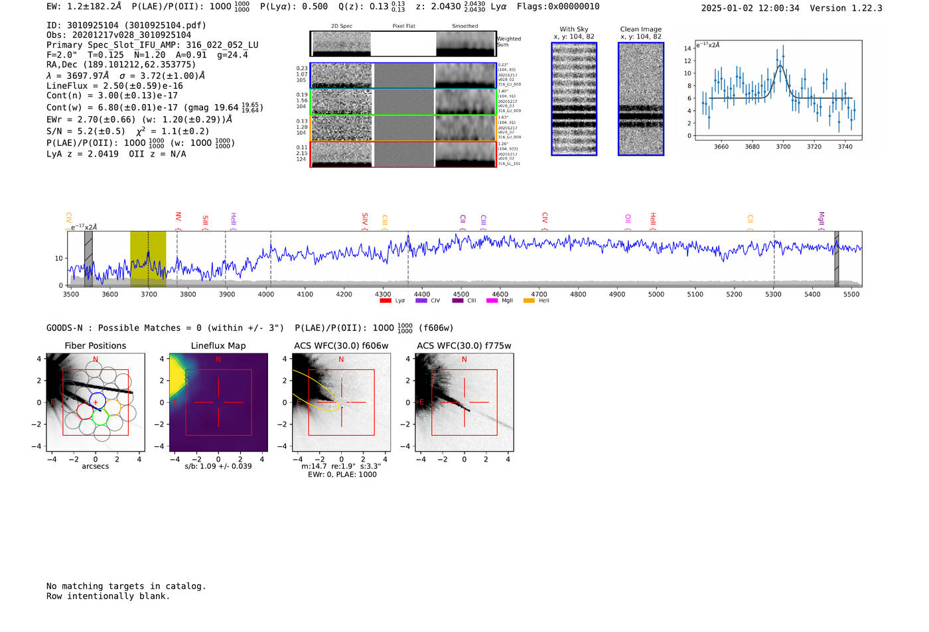The image size is (929, 632).
Task: Click the Obs: 20201217v028_3010925104 line
Action: tap(119, 35)
